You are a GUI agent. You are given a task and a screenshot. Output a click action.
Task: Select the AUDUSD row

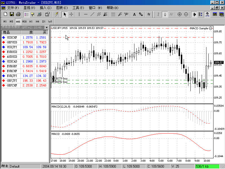pyautogui.click(x=25, y=57)
